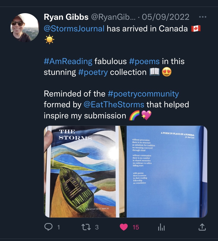Open the #AmReading hashtag
Screen dimensions: 218x241
(x=68, y=61)
